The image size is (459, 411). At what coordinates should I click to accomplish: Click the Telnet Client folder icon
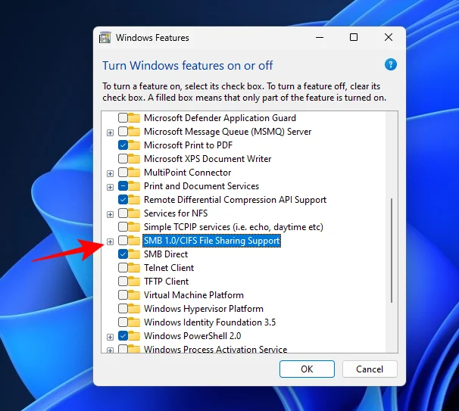(134, 268)
